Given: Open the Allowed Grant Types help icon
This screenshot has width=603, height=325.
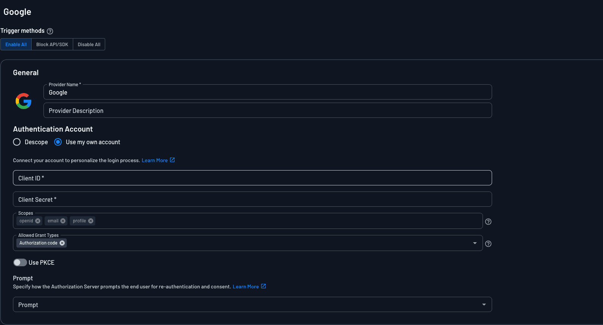Looking at the screenshot, I should [x=488, y=244].
